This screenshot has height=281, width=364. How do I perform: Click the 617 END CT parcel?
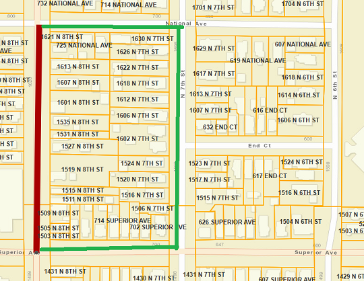click(270, 176)
